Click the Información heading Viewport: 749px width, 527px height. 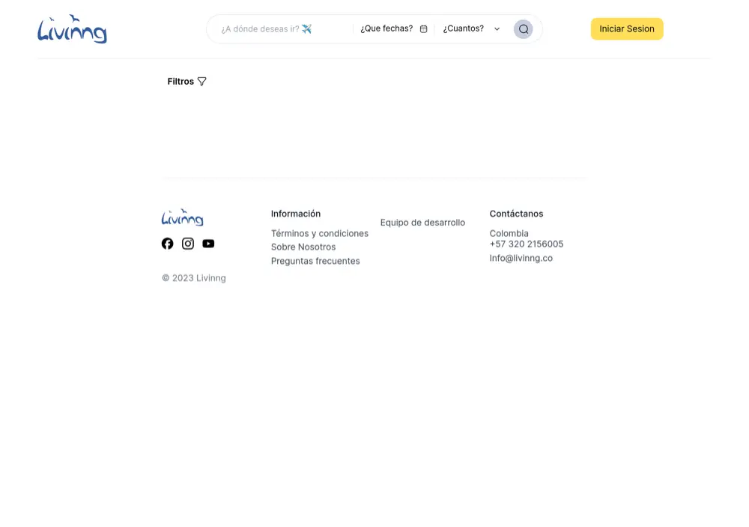296,214
